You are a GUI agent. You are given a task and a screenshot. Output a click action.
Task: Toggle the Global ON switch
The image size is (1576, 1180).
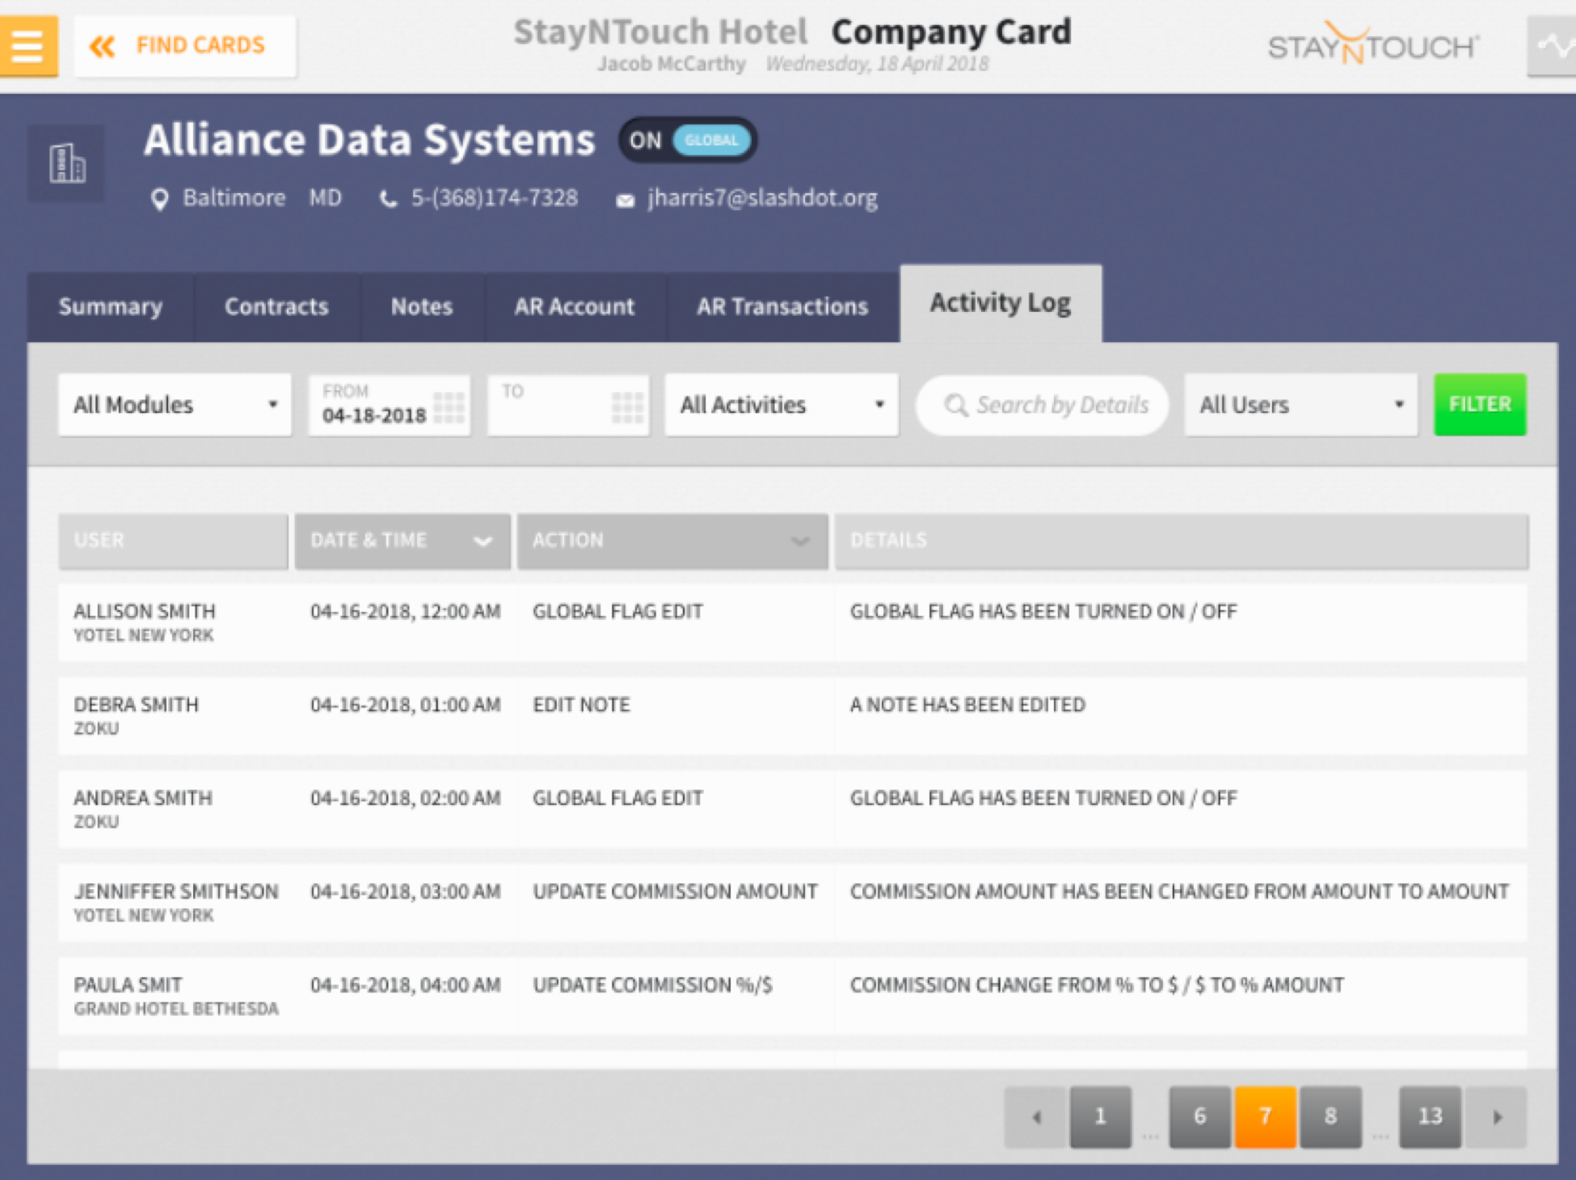[688, 141]
